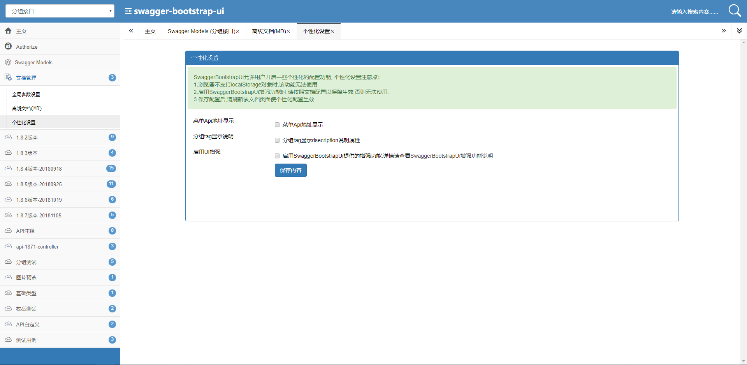Click the page scrollbar up arrow
Viewport: 747px width, 365px height.
744,42
